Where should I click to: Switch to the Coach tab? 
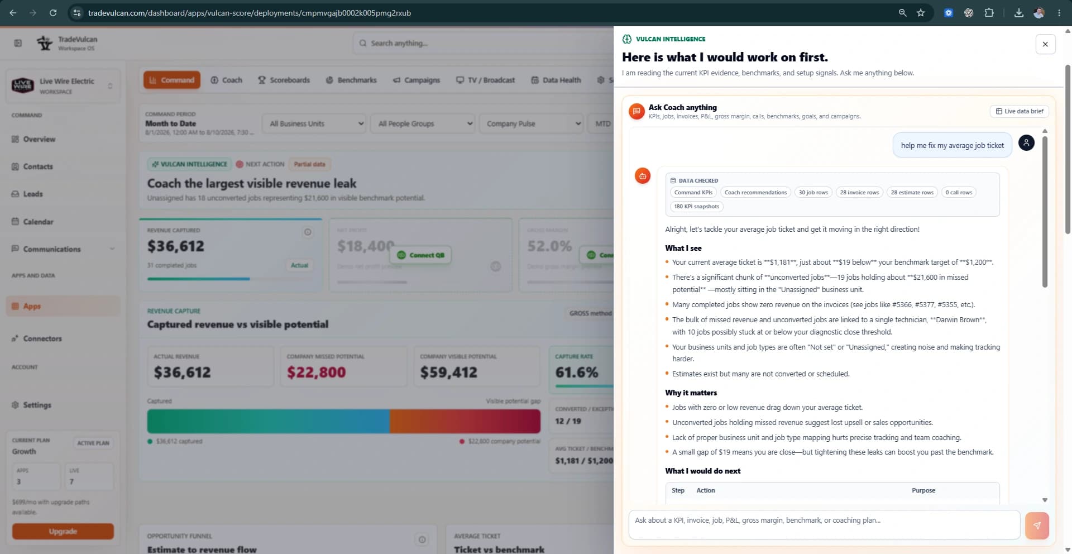click(x=227, y=80)
